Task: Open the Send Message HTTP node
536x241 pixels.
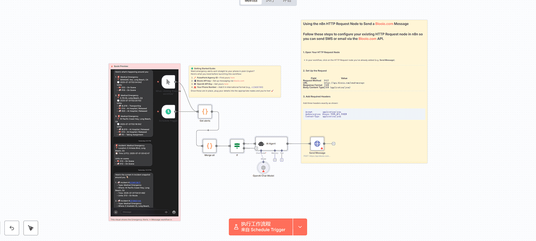Action: tap(317, 144)
